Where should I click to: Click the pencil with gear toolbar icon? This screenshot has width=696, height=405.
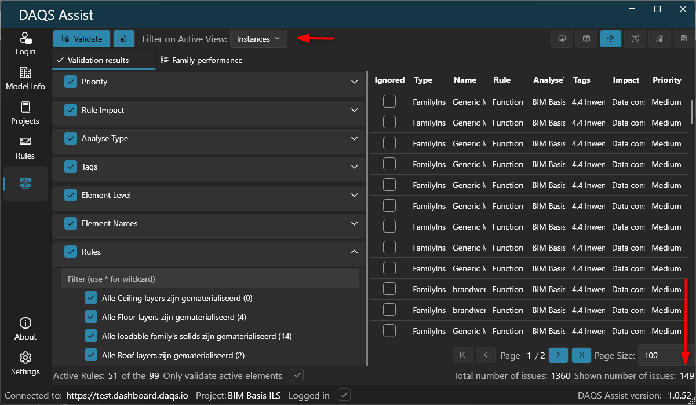click(x=659, y=39)
